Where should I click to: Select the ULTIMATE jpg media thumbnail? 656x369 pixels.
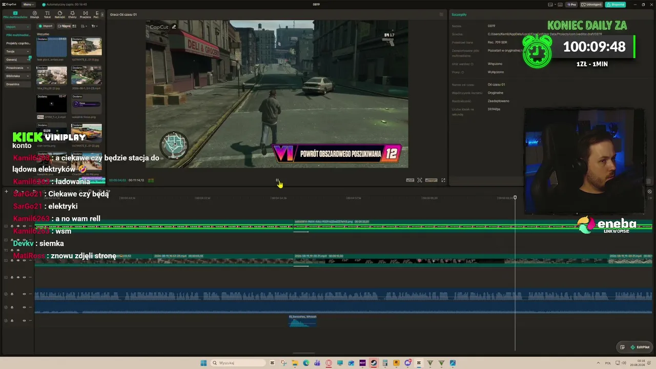click(86, 47)
